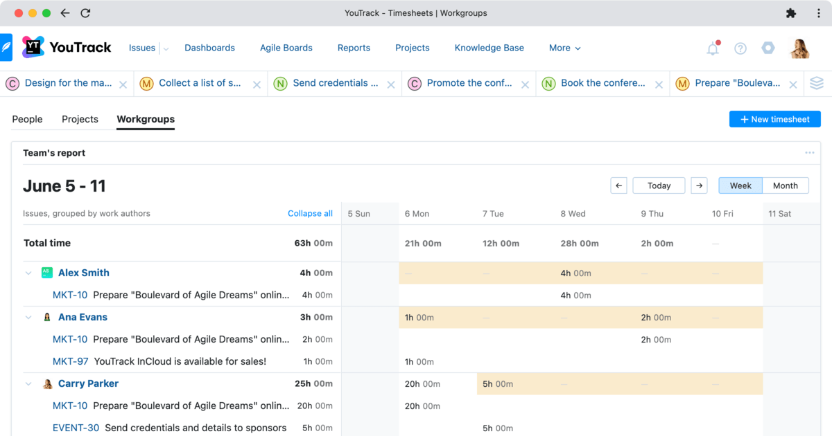The width and height of the screenshot is (832, 436).
Task: Collapse Alex Smith's timesheet rows
Action: (28, 273)
